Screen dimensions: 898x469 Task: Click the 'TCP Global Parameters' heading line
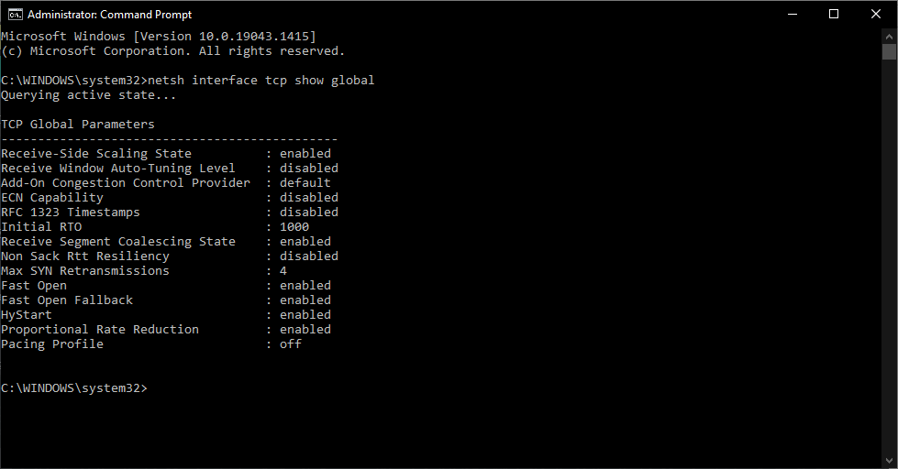pyautogui.click(x=78, y=125)
